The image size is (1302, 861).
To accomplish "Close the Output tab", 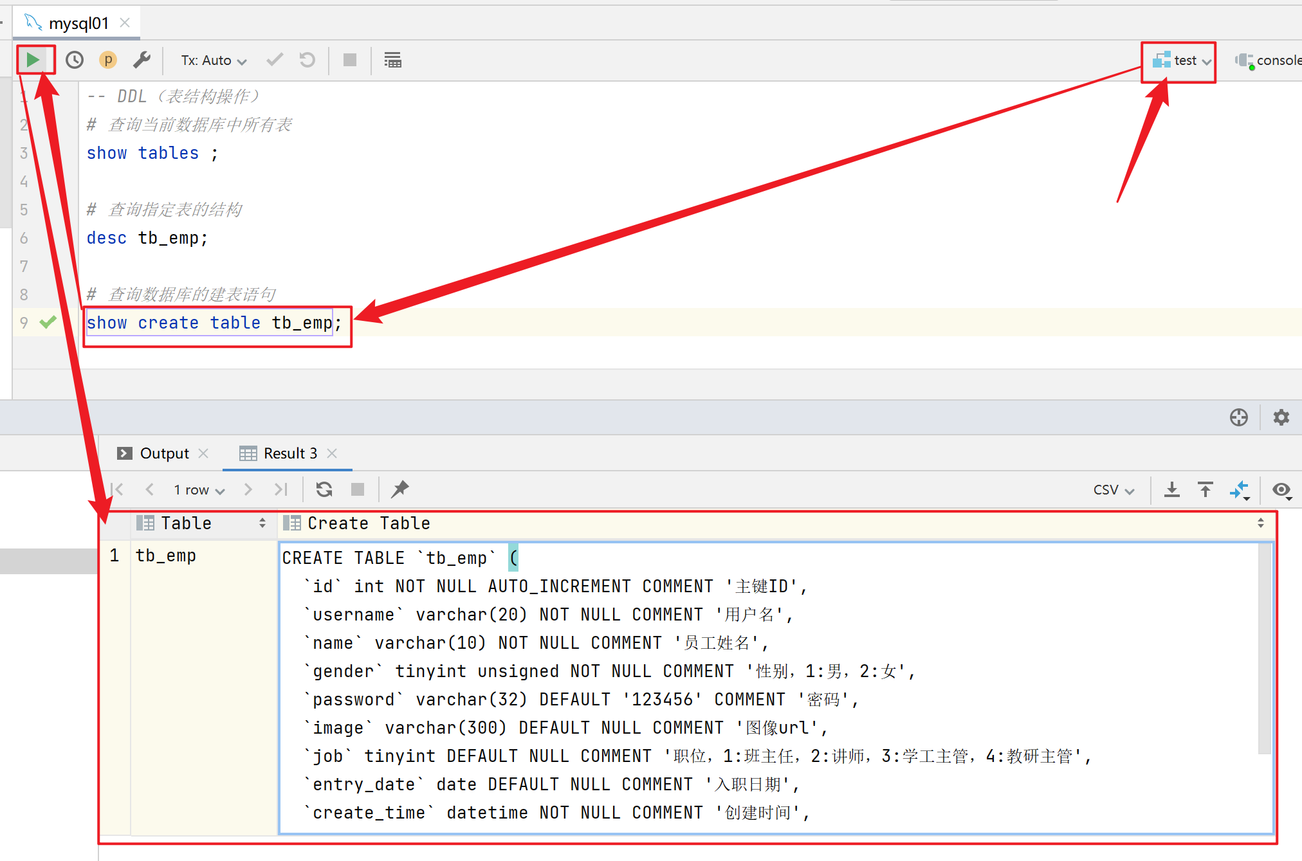I will [203, 453].
